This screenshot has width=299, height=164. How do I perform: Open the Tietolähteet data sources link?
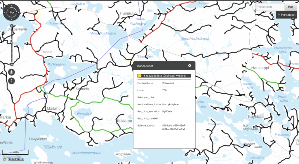(15, 159)
